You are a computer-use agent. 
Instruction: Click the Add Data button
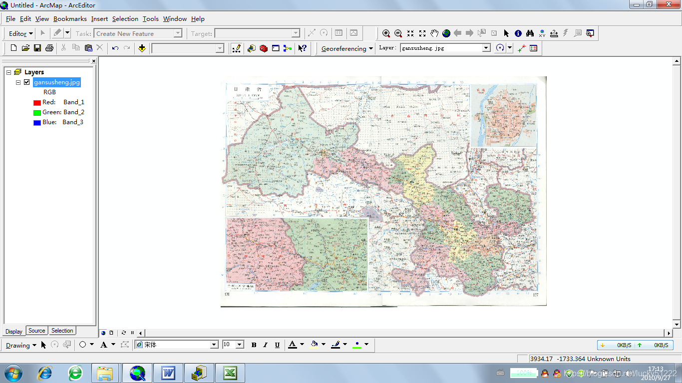click(142, 48)
